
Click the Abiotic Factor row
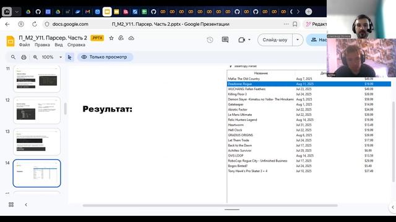coord(309,110)
